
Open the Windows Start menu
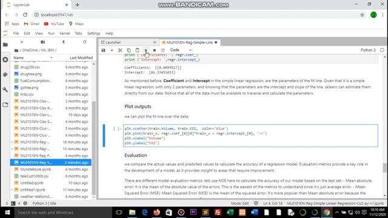coord(7,213)
